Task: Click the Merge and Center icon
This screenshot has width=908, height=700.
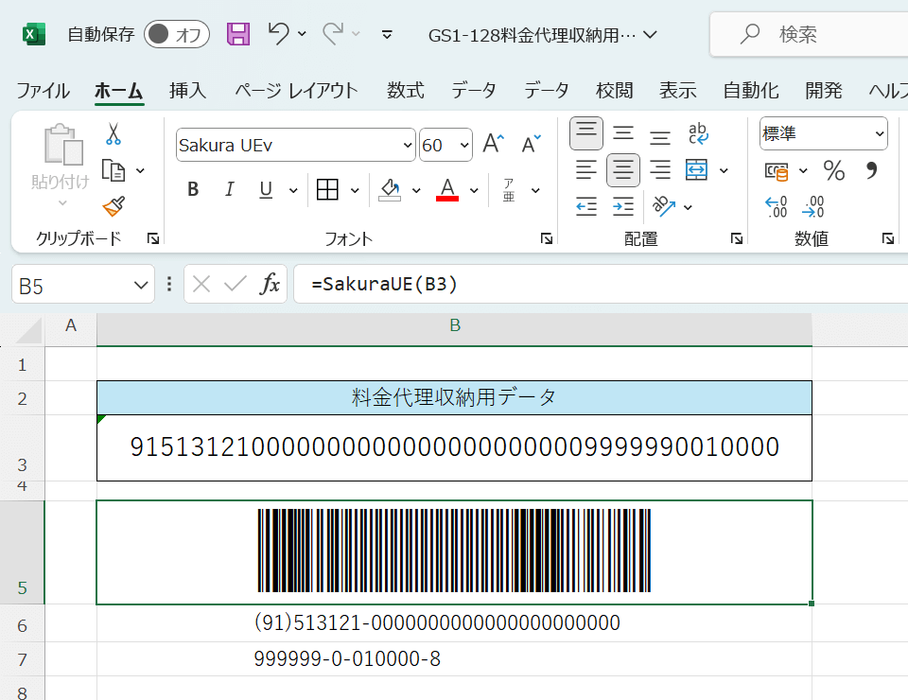Action: (x=696, y=170)
